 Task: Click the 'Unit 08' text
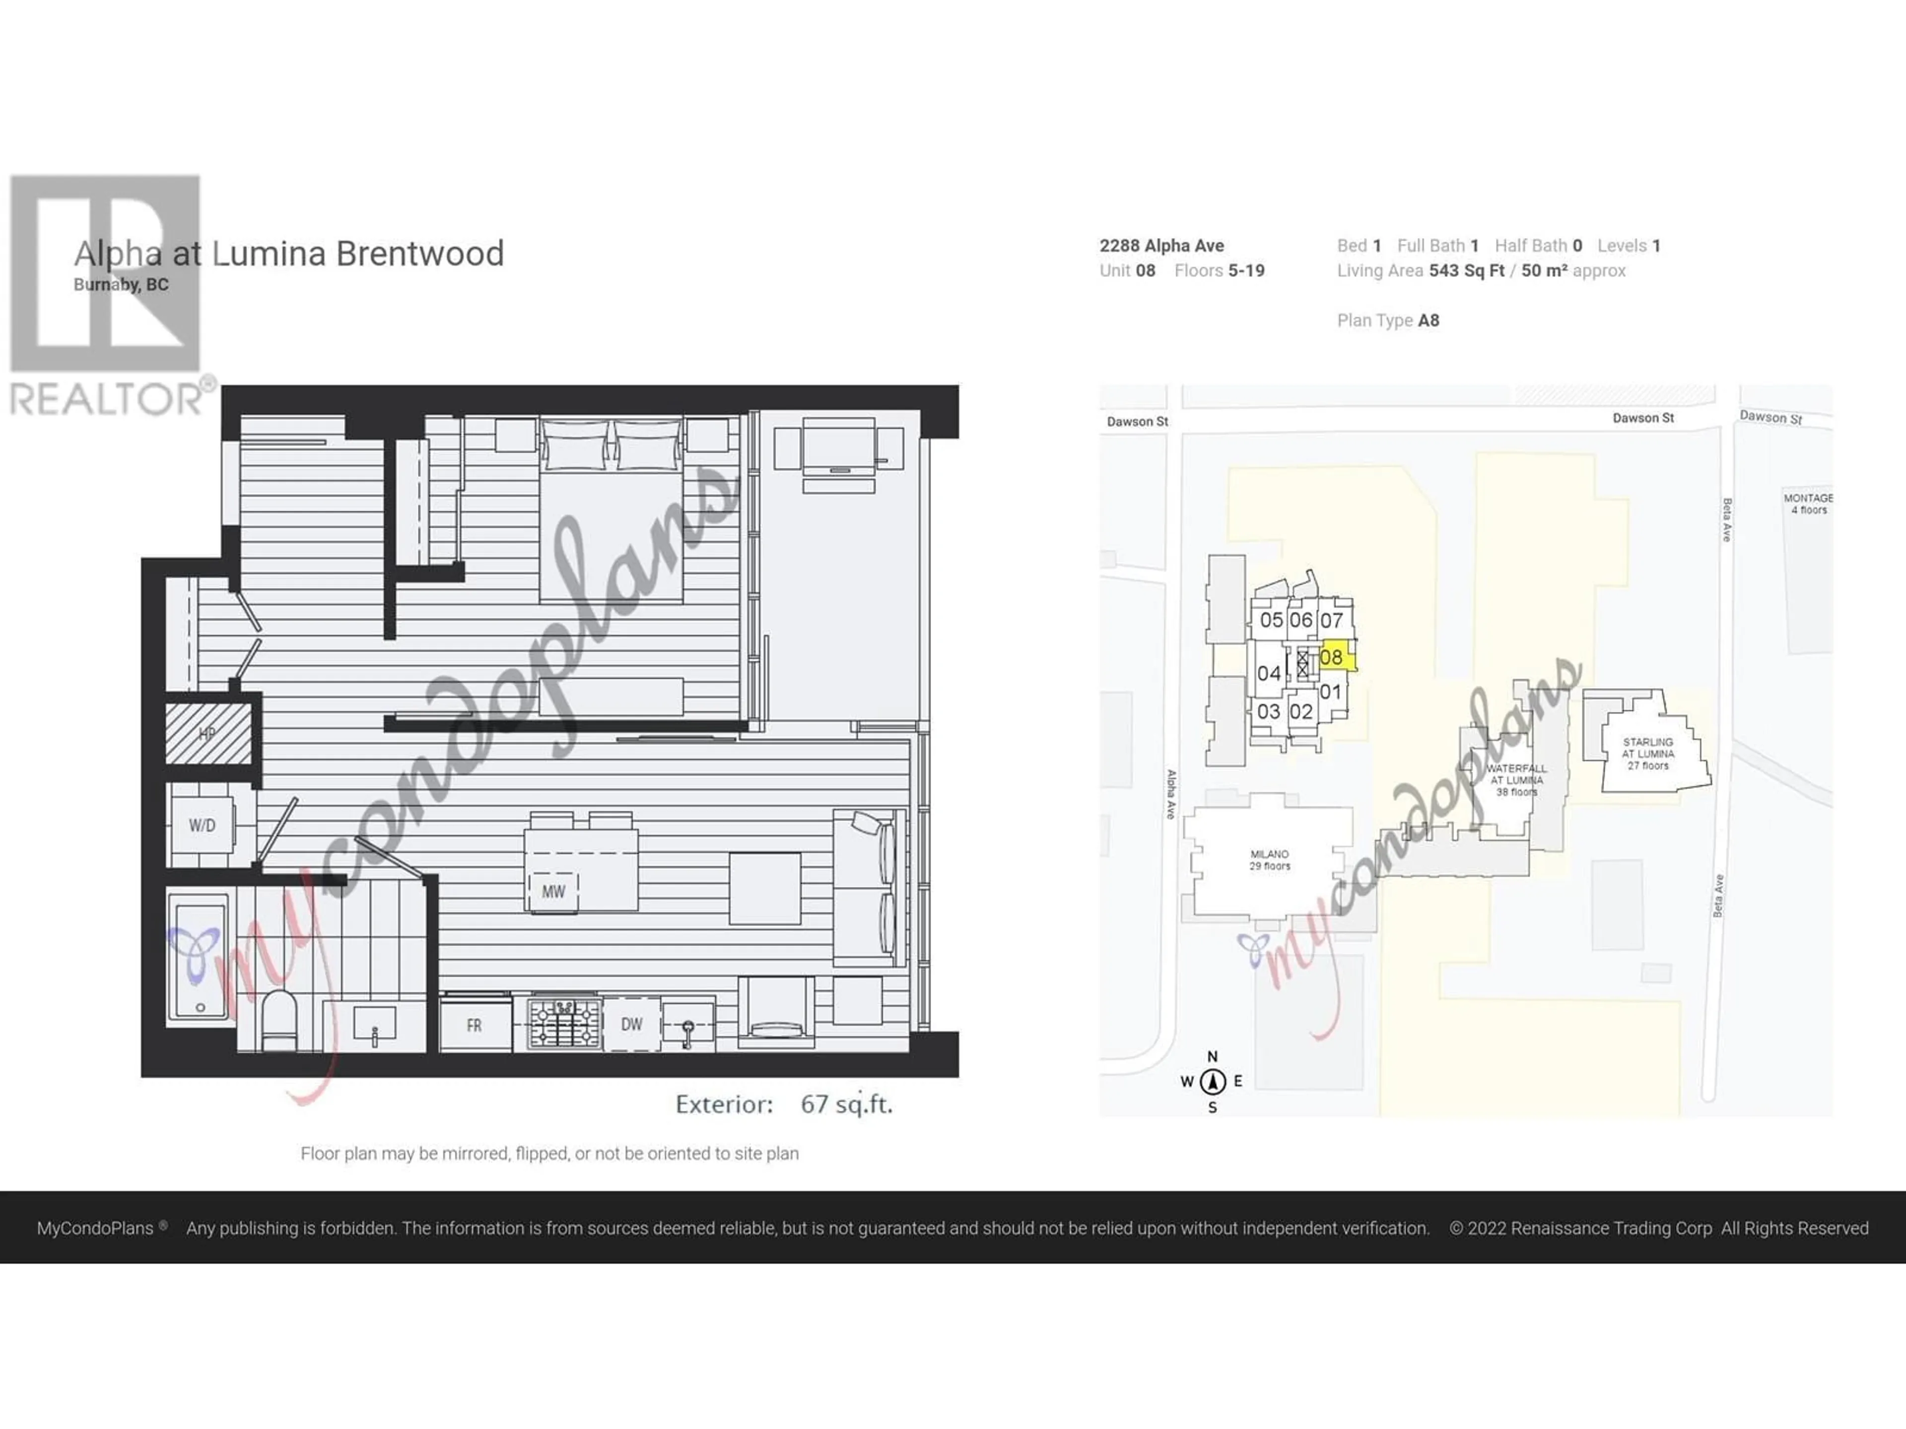pyautogui.click(x=1127, y=270)
